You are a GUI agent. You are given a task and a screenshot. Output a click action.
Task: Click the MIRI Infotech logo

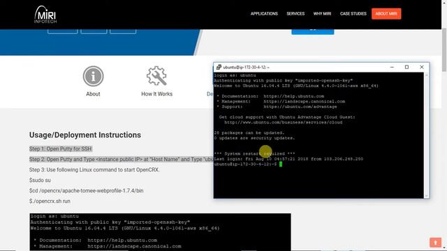[45, 15]
